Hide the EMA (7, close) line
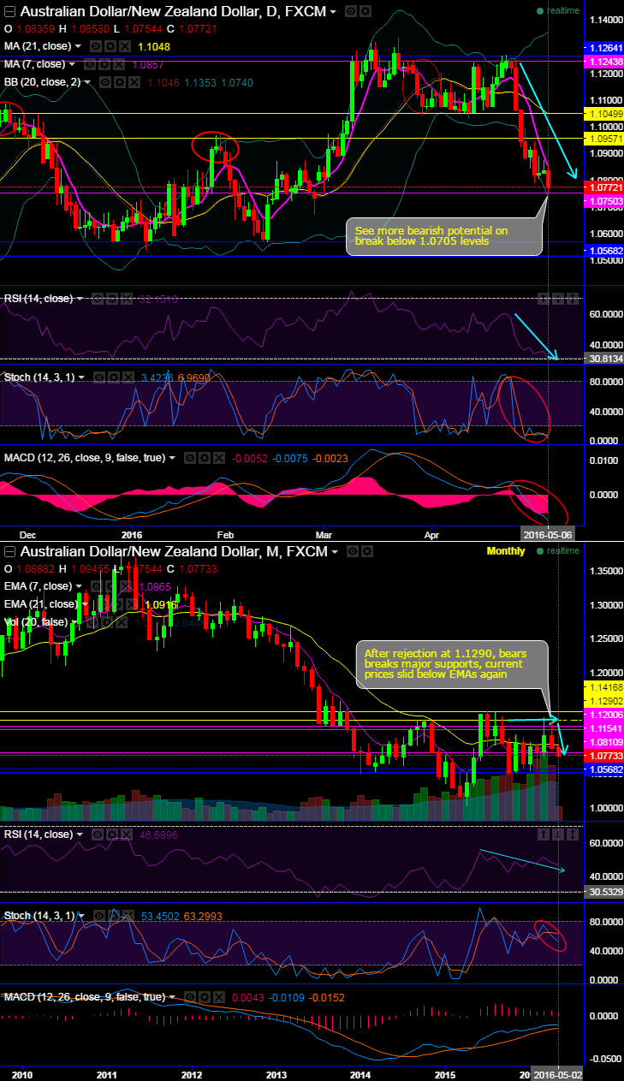The height and width of the screenshot is (1081, 624). 95,586
